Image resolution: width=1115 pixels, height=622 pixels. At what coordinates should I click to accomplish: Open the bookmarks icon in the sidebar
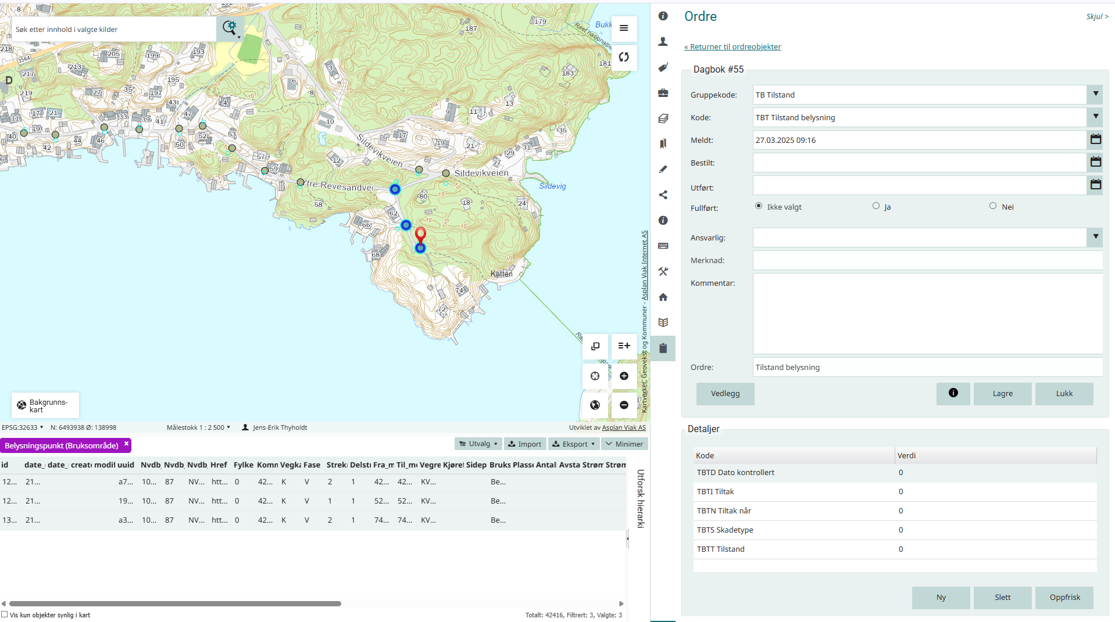pos(663,144)
